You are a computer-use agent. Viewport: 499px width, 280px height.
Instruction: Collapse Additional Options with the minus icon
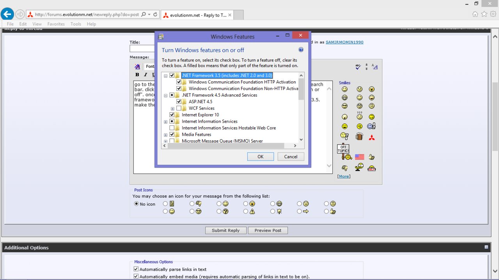486,247
